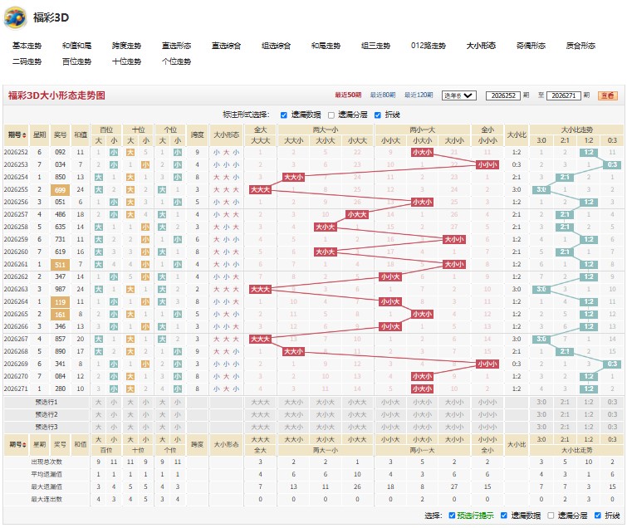627x528 pixels.
Task: Enable 遗漏分层 checkbox in bottom 选择 row
Action: (x=551, y=516)
